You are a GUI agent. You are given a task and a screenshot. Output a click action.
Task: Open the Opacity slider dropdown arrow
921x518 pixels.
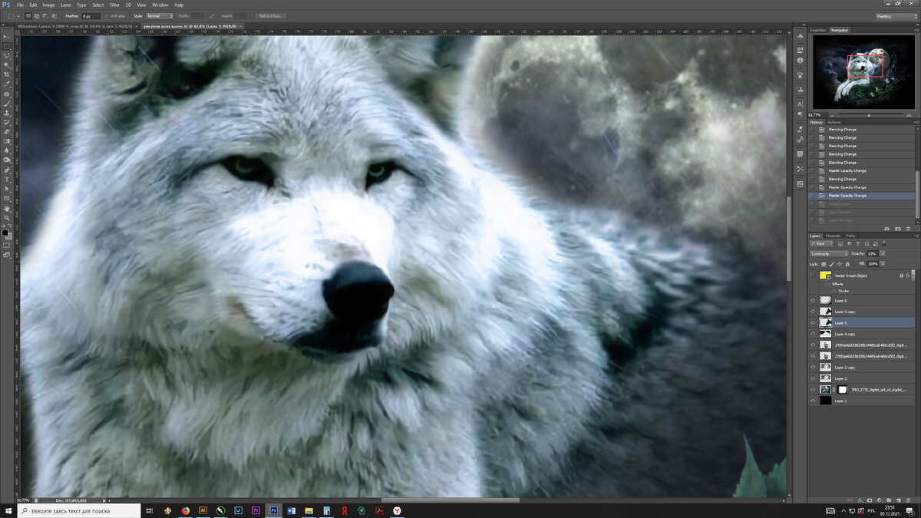click(x=883, y=253)
